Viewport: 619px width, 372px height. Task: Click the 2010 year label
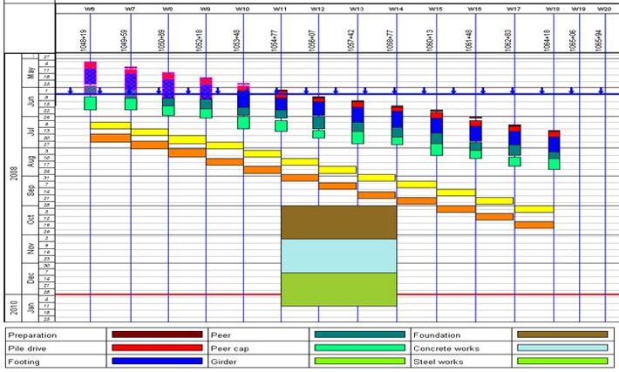coord(14,308)
